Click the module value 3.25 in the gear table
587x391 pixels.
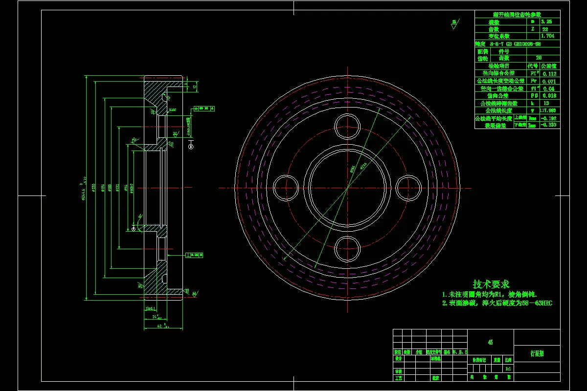pyautogui.click(x=546, y=22)
